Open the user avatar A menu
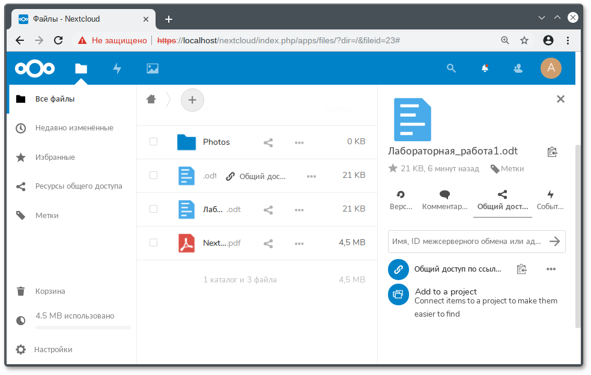Viewport: 591px width, 375px height. [551, 69]
